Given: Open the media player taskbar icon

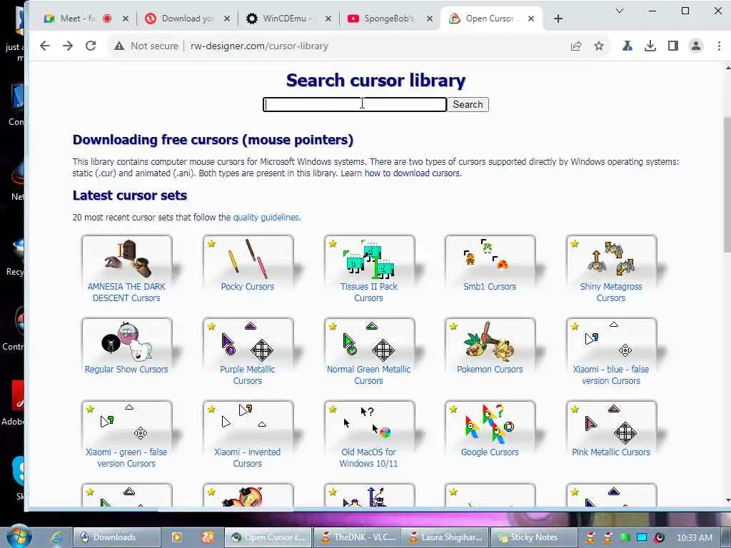Looking at the screenshot, I should 177,537.
